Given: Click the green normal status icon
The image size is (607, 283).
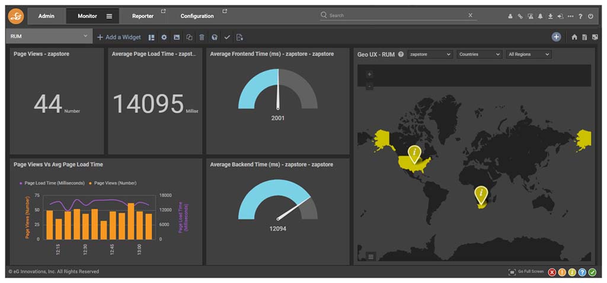Looking at the screenshot, I should (592, 272).
